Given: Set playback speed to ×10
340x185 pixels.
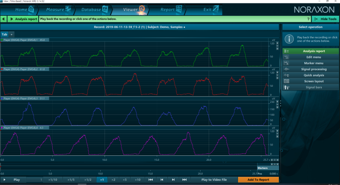Looking at the screenshot, I should tap(137, 180).
